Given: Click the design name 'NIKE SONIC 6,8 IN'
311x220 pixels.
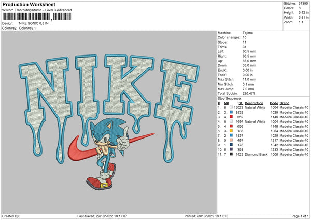Looking at the screenshot, I should click(34, 23).
